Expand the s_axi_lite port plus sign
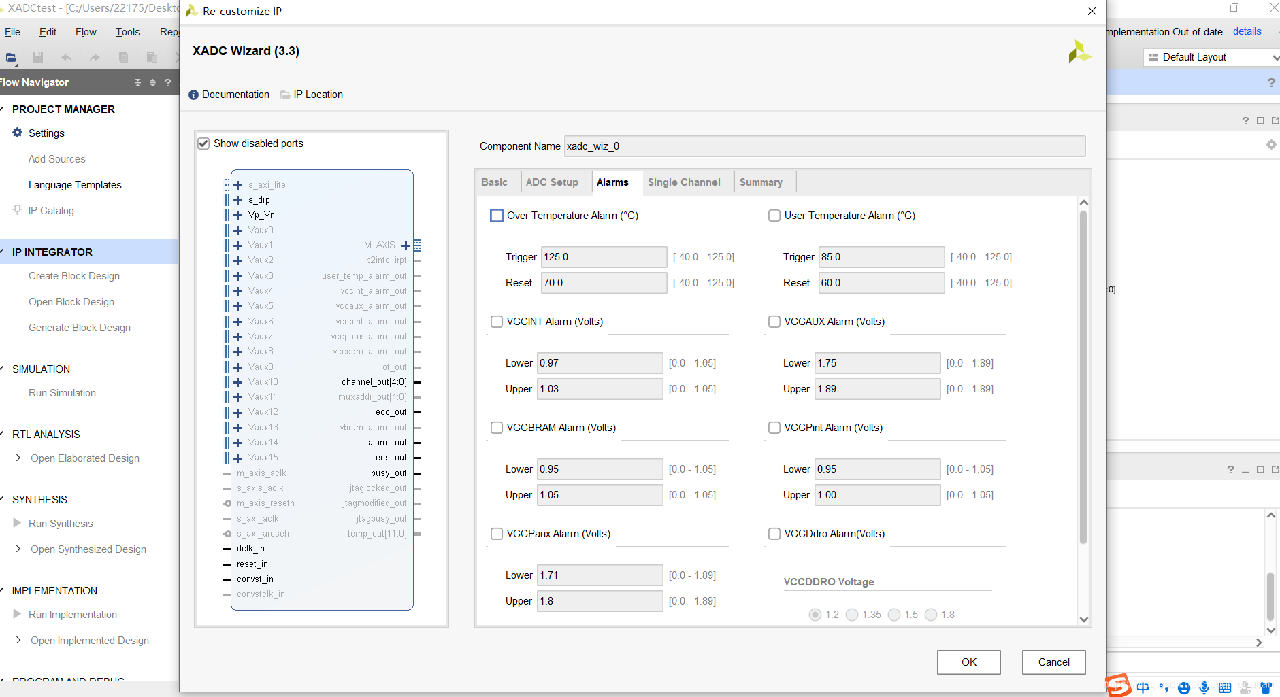 (238, 185)
